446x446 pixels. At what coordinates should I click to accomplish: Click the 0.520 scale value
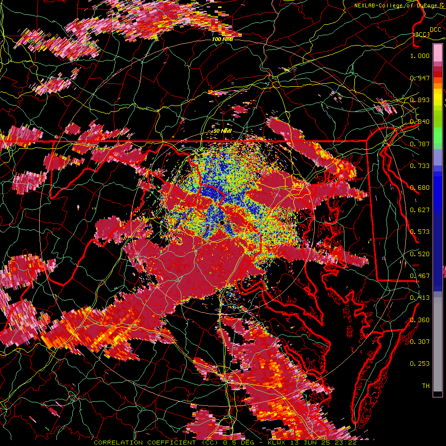tap(420, 254)
